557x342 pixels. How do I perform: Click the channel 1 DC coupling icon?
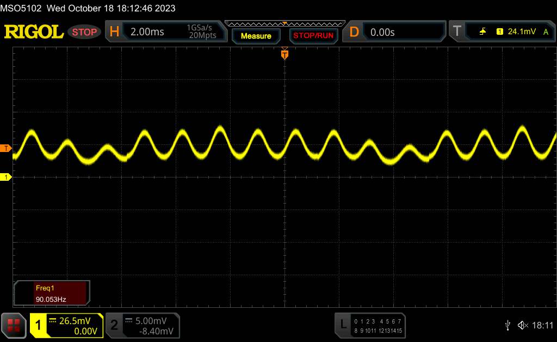tap(53, 321)
